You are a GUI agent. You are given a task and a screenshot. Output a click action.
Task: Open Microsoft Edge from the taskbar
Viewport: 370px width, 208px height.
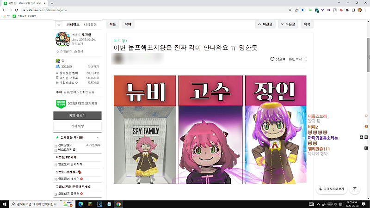tap(80, 204)
